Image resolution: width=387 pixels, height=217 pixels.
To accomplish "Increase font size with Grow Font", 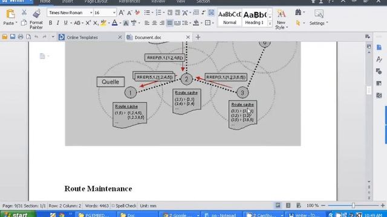I will click(122, 13).
